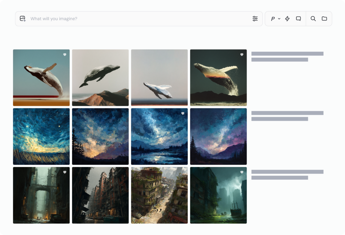
Task: Open the archive folder icon
Action: [324, 19]
